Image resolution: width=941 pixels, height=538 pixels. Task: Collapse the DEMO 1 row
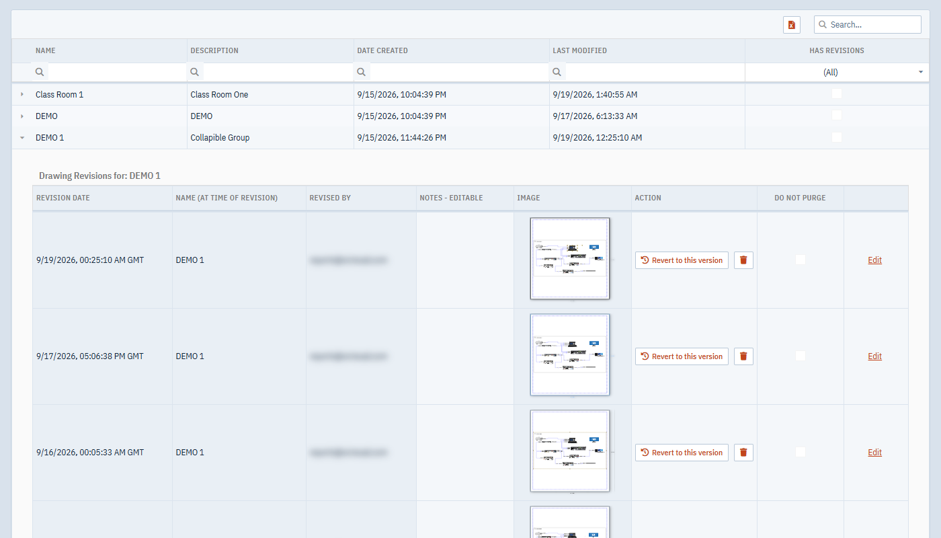pyautogui.click(x=22, y=138)
